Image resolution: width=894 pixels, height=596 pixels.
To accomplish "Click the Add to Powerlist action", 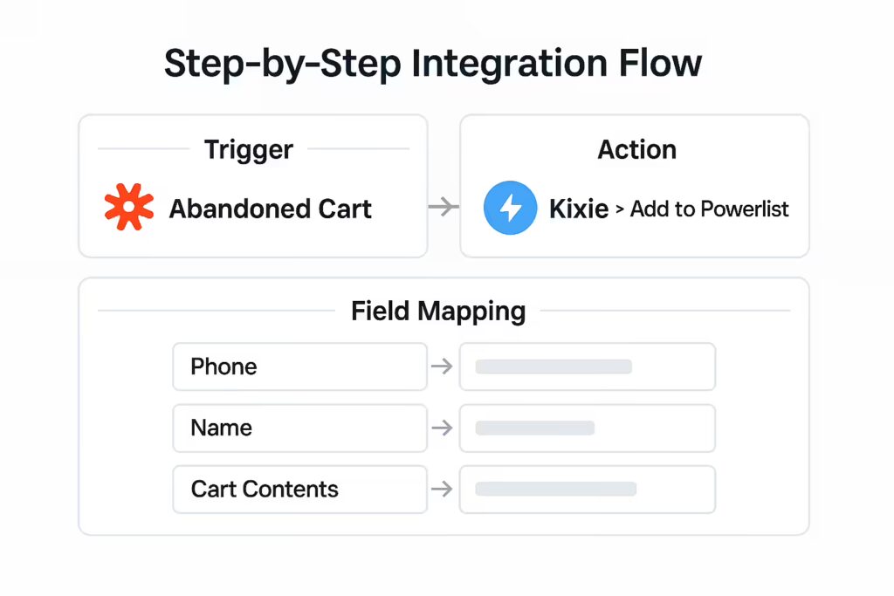I will coord(709,209).
